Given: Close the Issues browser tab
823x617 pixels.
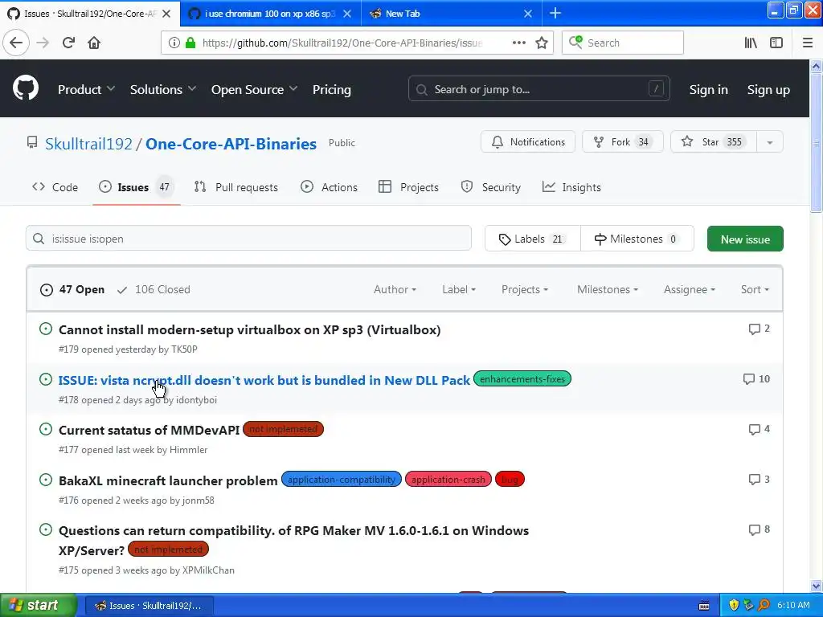Looking at the screenshot, I should (x=166, y=14).
